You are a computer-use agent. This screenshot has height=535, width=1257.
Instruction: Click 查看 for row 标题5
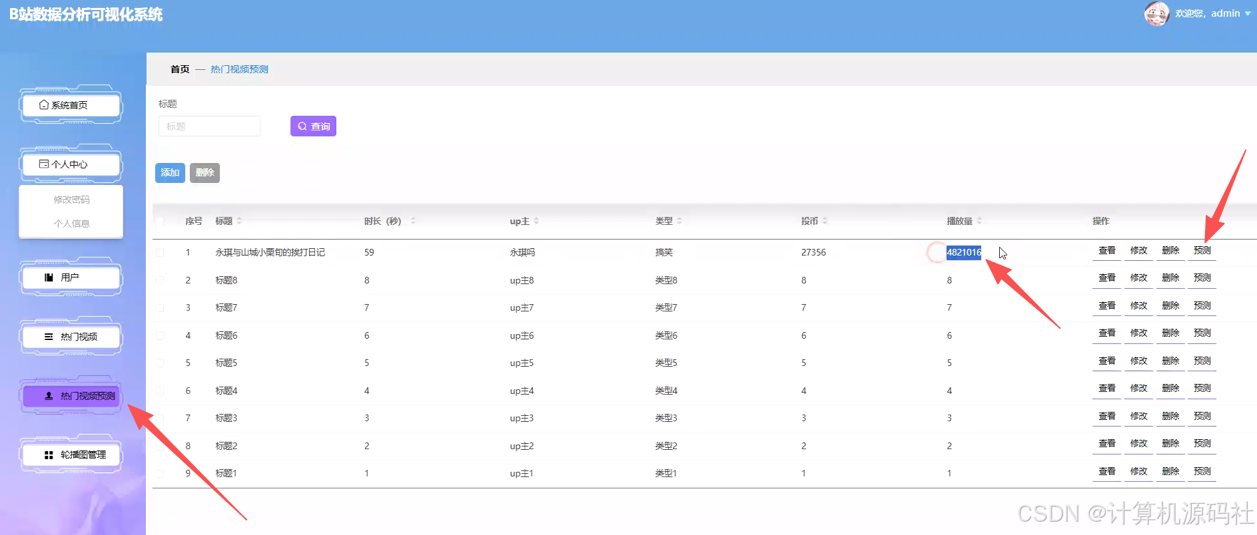point(1106,361)
